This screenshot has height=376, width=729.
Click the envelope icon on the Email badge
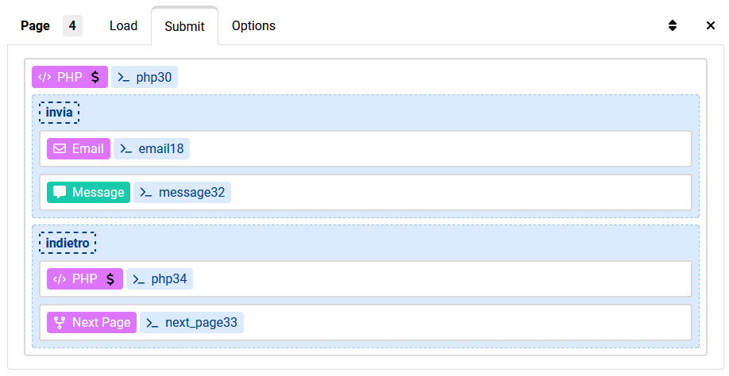click(x=60, y=148)
